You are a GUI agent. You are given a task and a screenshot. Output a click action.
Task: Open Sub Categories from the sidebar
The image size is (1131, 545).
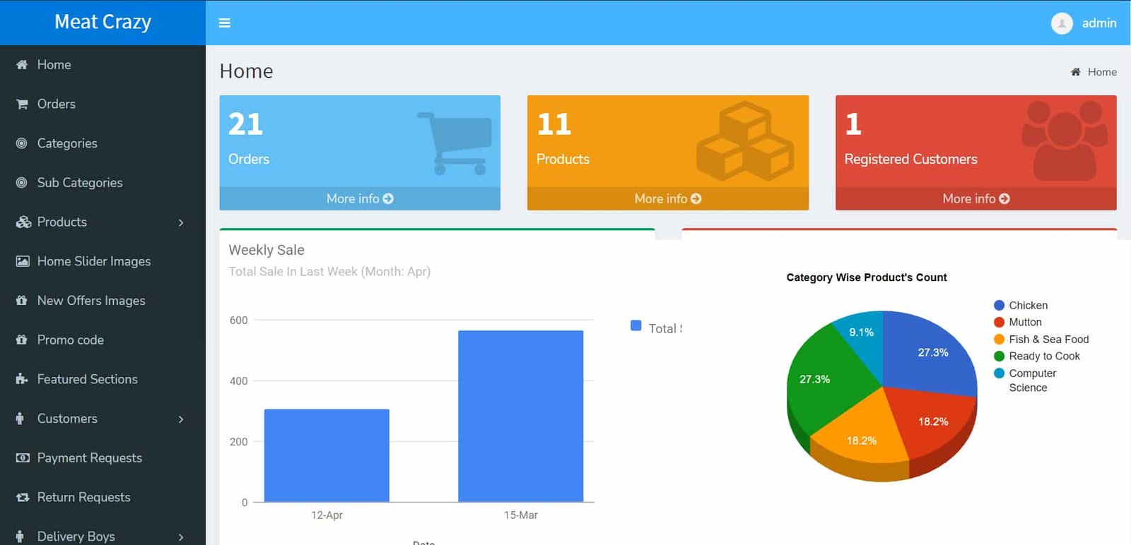[80, 183]
